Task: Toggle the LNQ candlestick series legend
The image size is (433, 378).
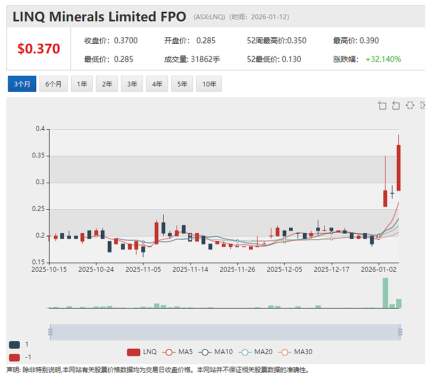Action: [142, 352]
